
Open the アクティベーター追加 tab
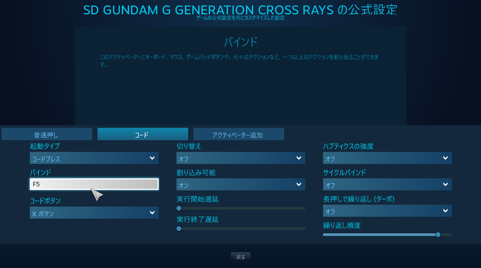coord(239,134)
